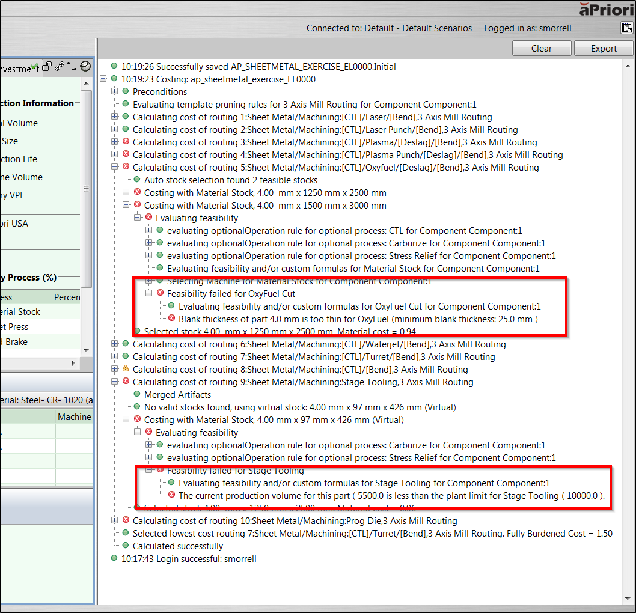Collapse the 10:19:23 Costing node
The width and height of the screenshot is (636, 613).
103,79
